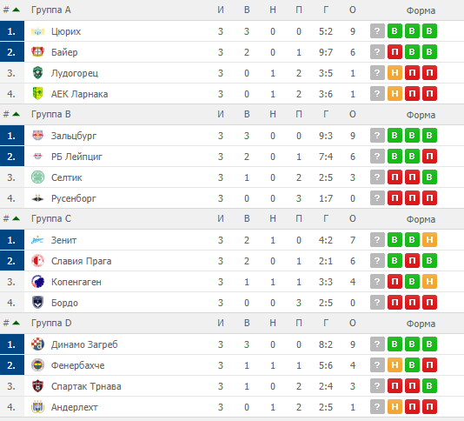Click the gray question mark form box for Цюрих
Image resolution: width=464 pixels, height=421 pixels.
377,31
